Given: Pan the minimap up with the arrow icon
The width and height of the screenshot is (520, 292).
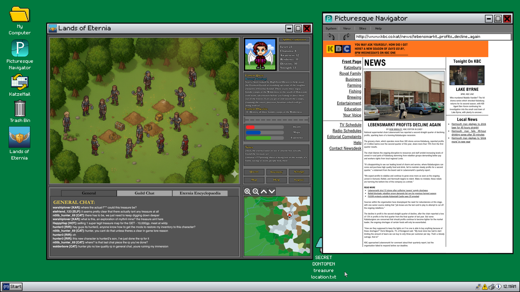Looking at the screenshot, I should coord(264,191).
